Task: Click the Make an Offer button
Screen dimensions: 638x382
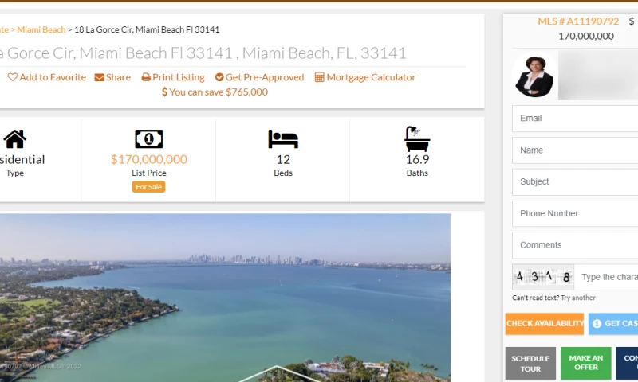Action: point(586,364)
